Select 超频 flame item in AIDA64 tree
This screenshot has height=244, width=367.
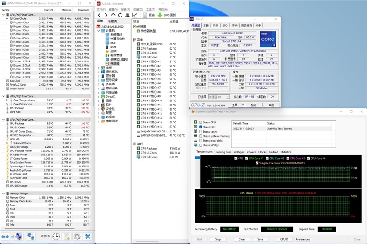(x=113, y=51)
